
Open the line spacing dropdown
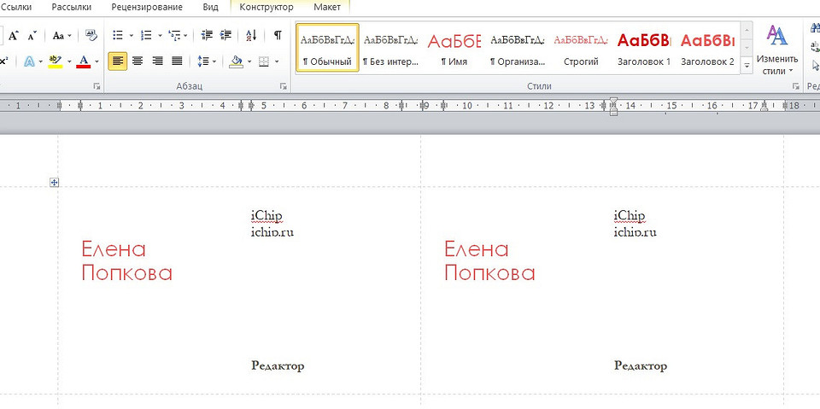click(206, 61)
